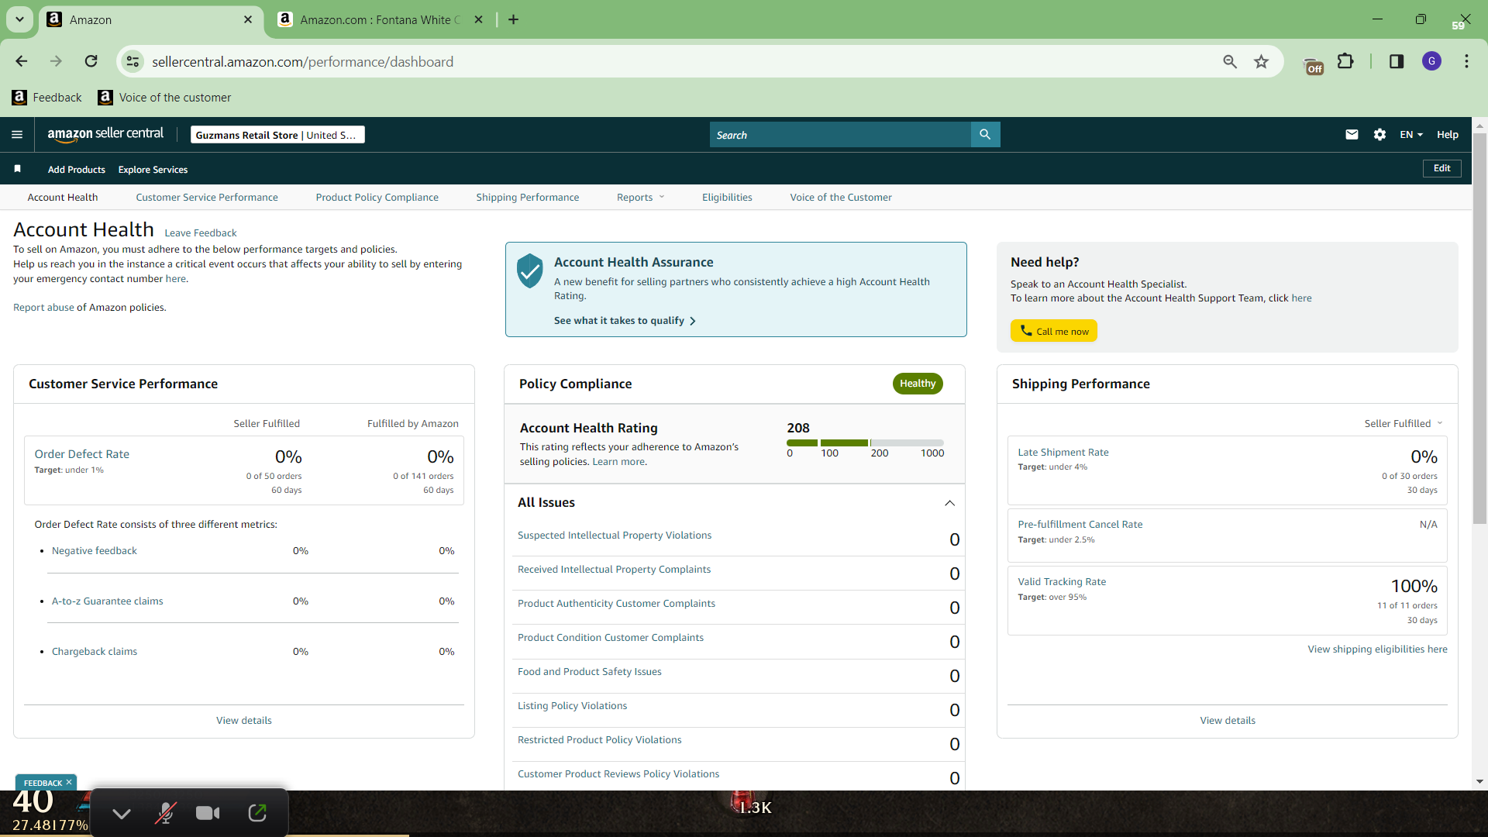
Task: Open Suspected Intellectual Property Violations
Action: (x=614, y=535)
